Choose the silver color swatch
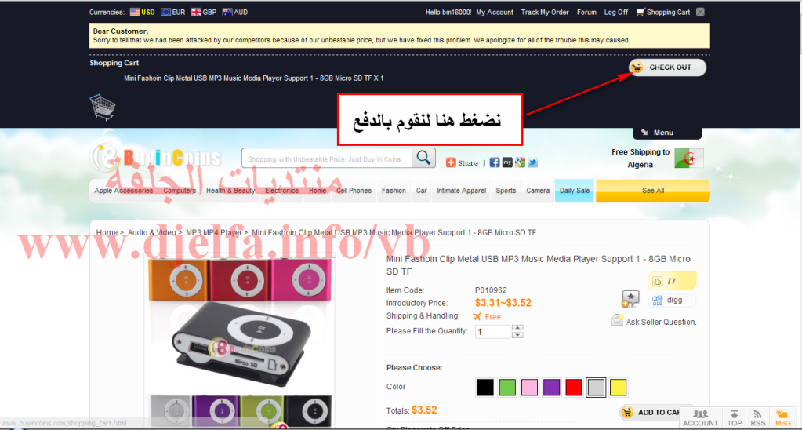This screenshot has width=802, height=430. click(597, 387)
